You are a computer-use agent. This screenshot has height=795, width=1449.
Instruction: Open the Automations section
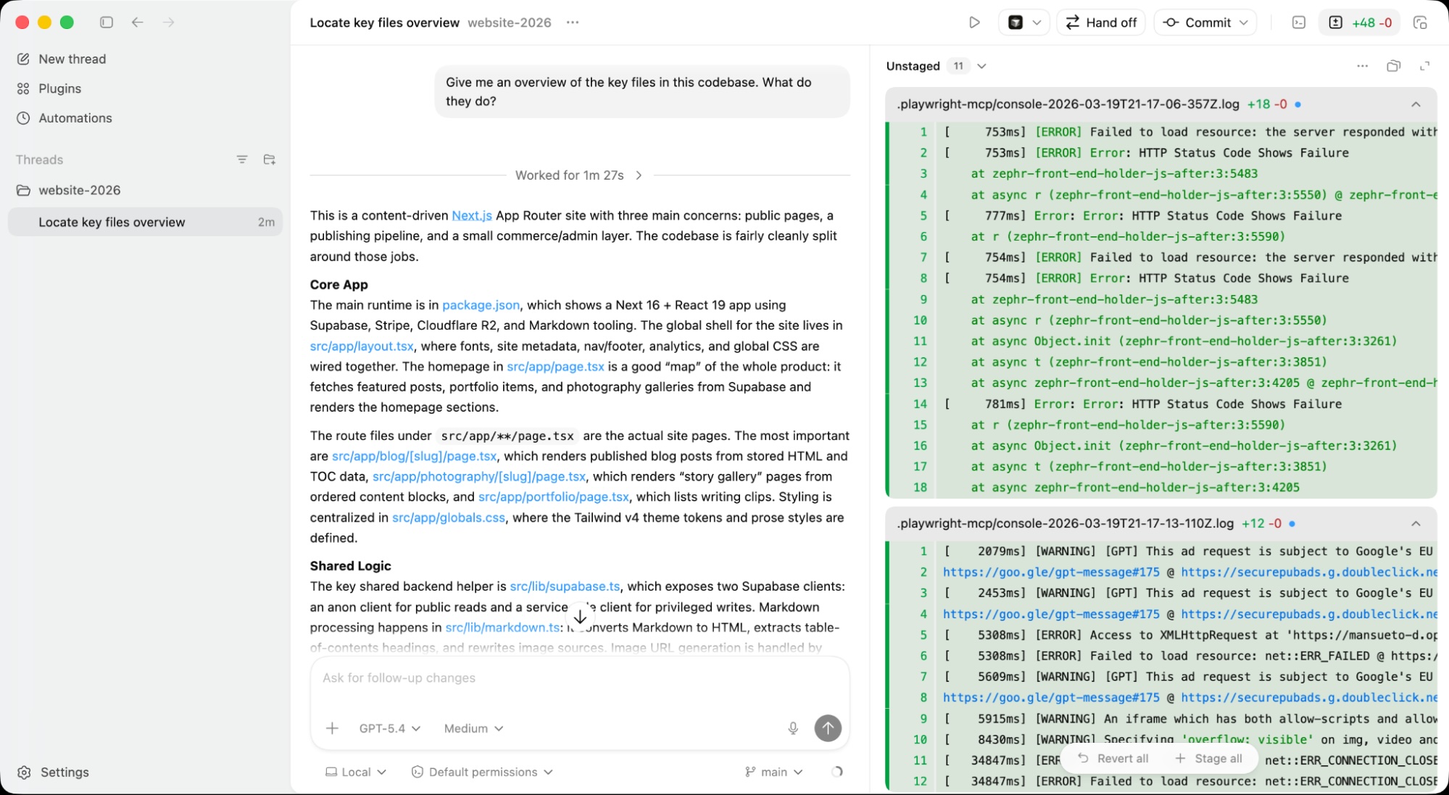(75, 117)
